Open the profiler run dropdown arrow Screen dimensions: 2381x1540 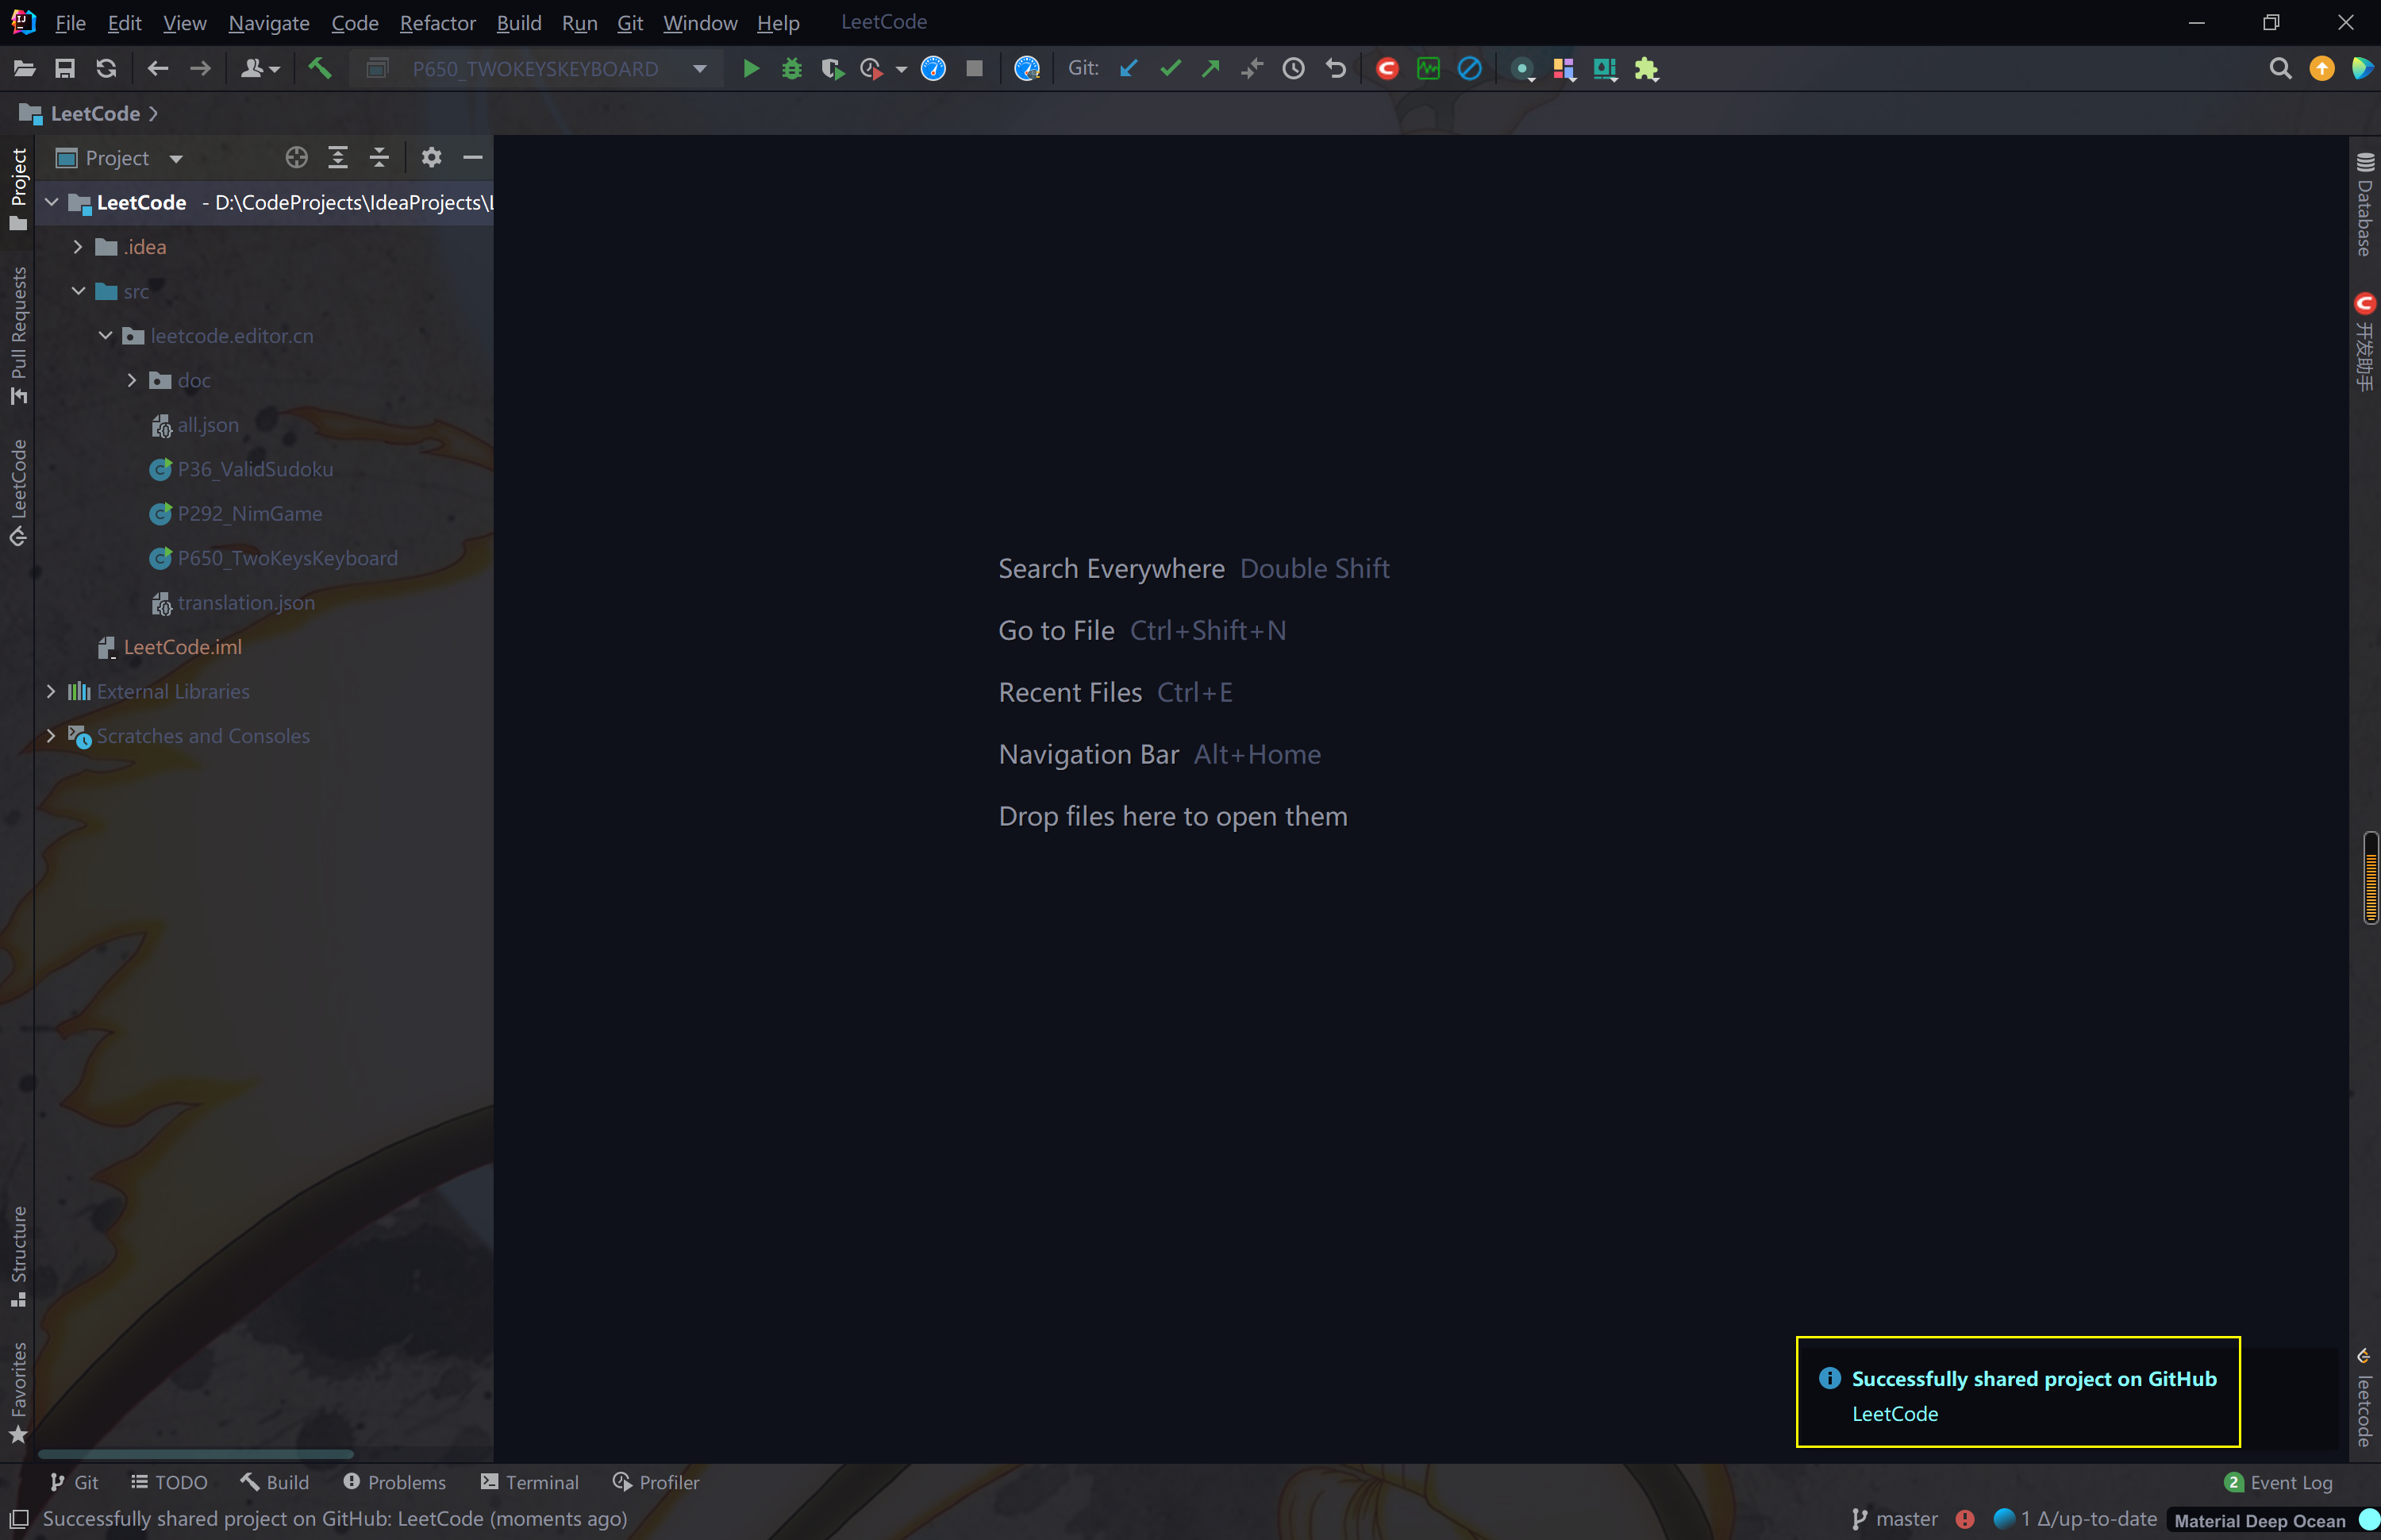(901, 69)
